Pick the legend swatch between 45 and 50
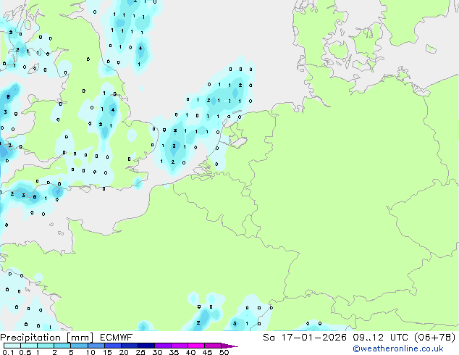The height and width of the screenshot is (355, 459). click(213, 346)
